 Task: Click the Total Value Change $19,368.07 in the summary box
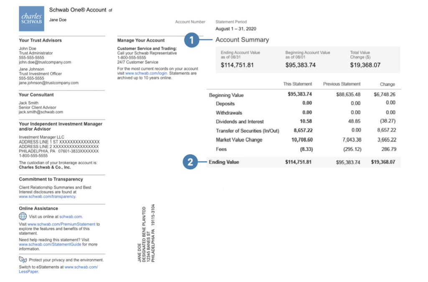(x=365, y=65)
